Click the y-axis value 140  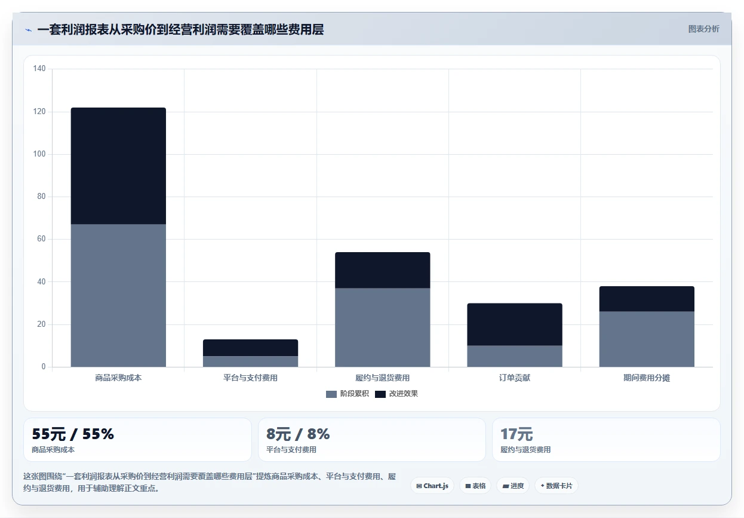point(39,69)
